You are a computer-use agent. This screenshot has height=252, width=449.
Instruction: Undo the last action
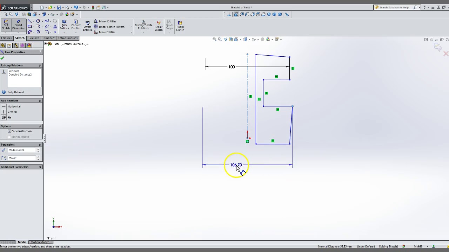(x=75, y=7)
